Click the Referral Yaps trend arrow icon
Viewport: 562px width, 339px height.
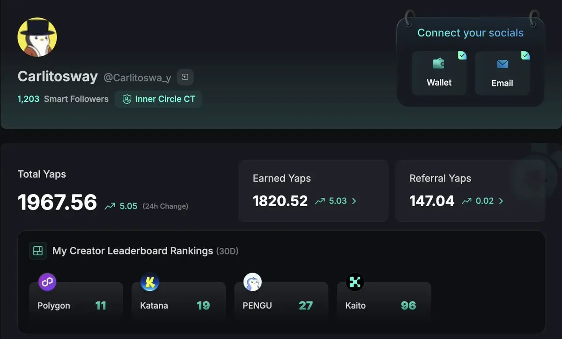[x=467, y=201]
